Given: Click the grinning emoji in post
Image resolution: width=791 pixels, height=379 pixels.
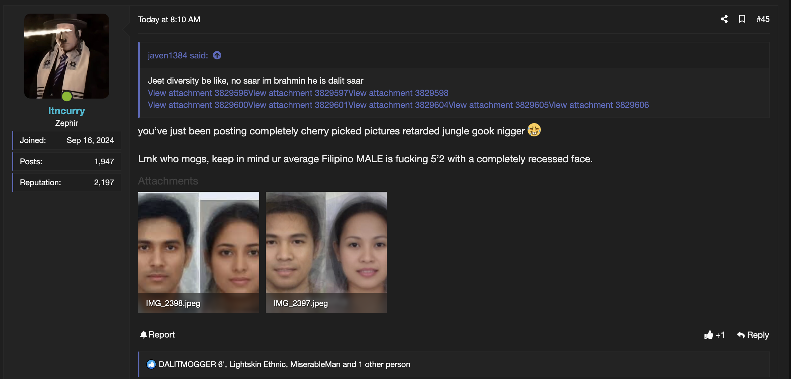Looking at the screenshot, I should 534,130.
